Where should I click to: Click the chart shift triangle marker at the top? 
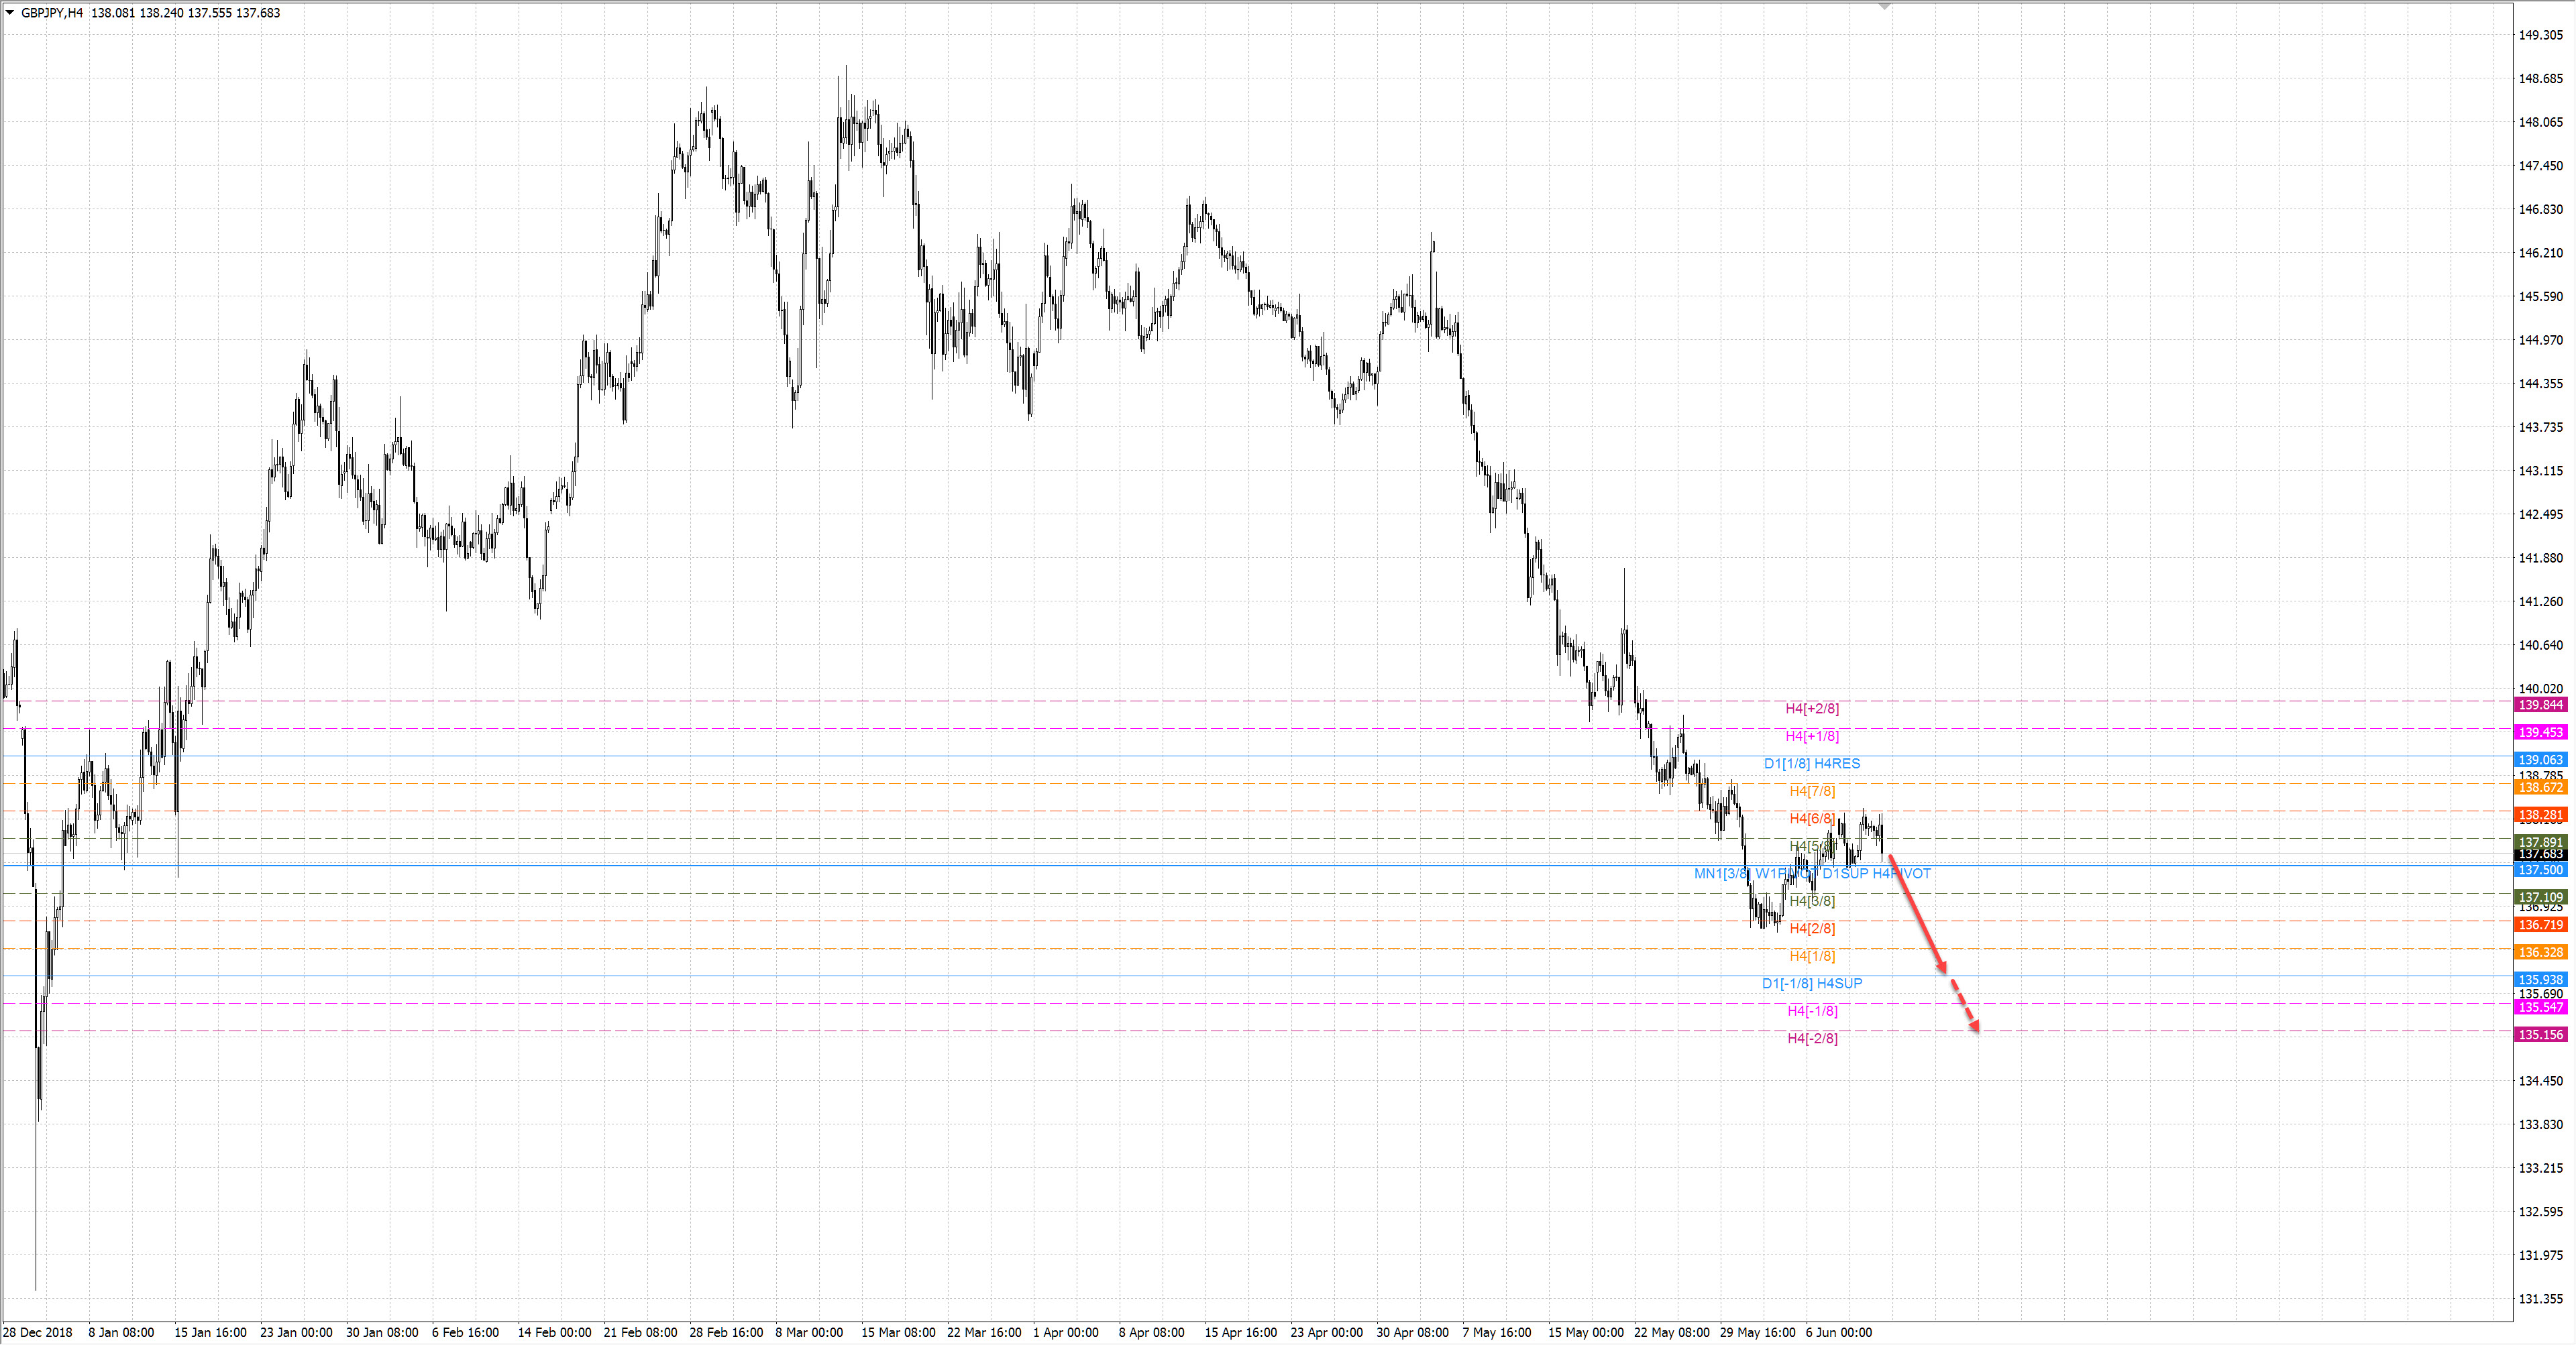click(x=1884, y=6)
